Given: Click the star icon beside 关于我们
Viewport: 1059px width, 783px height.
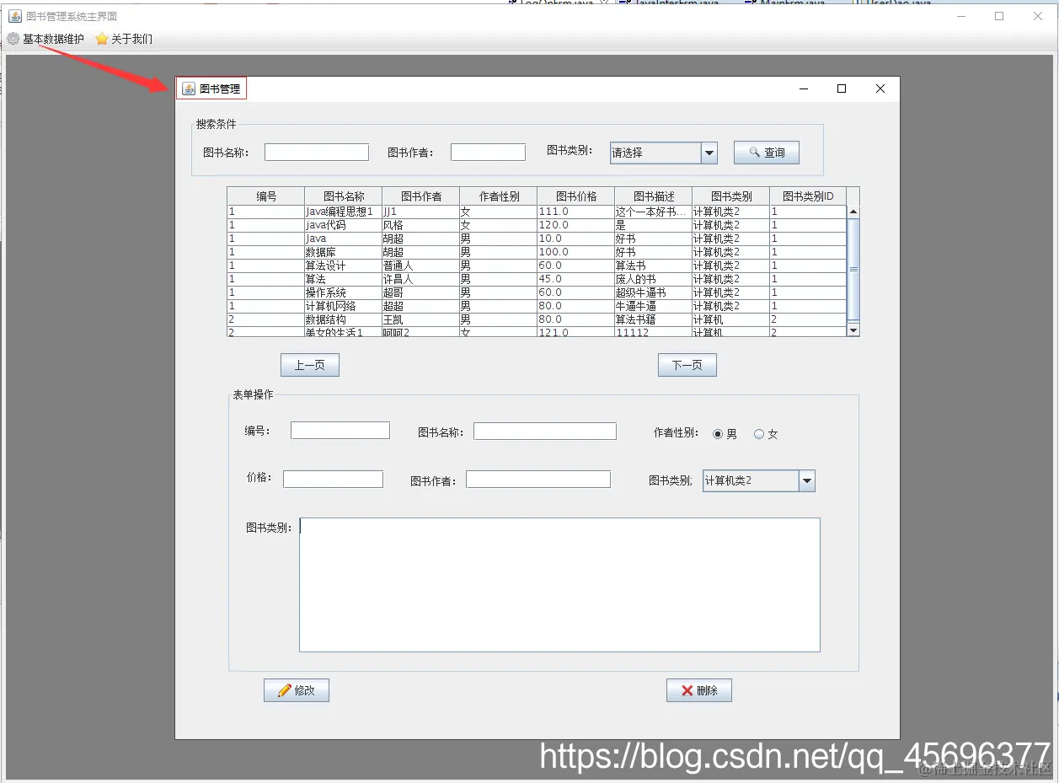Looking at the screenshot, I should tap(103, 38).
